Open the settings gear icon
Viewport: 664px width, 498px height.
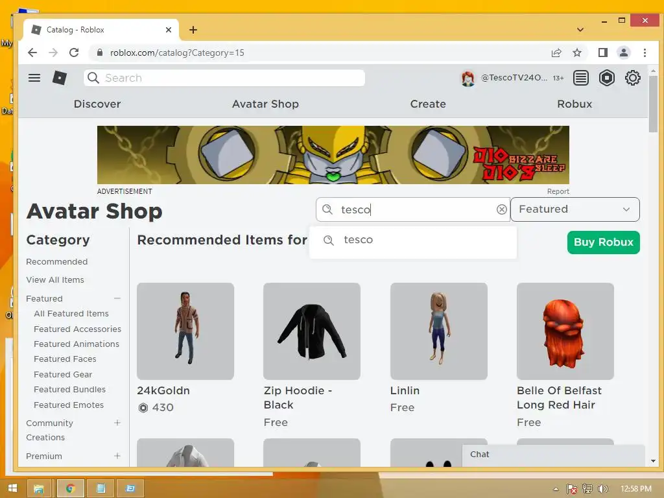coord(633,78)
